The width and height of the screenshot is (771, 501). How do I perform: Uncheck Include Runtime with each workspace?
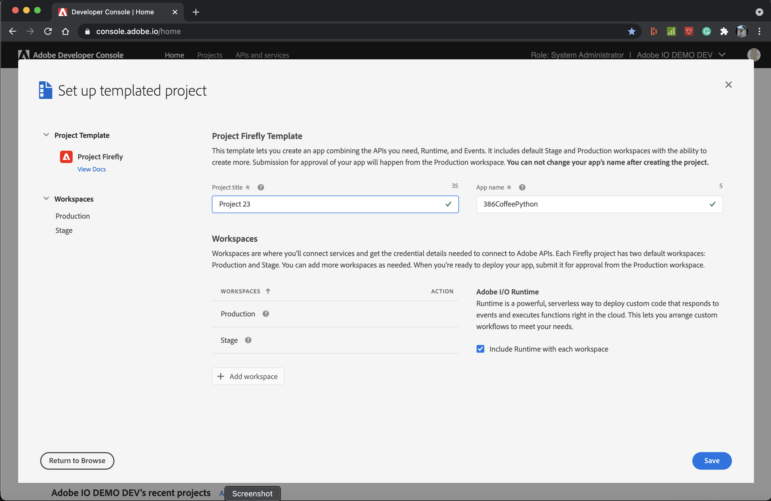coord(480,349)
